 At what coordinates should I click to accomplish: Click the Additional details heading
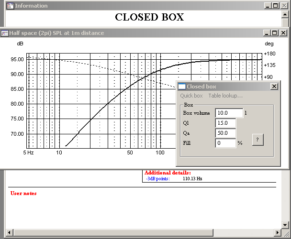click(x=168, y=173)
